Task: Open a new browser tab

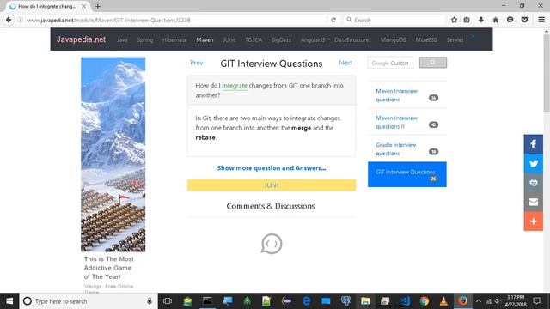Action: tap(97, 6)
